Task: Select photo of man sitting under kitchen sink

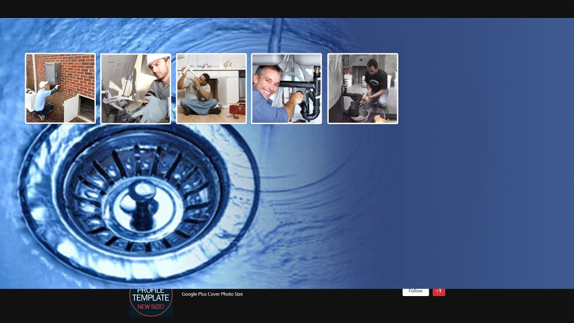Action: 211,88
